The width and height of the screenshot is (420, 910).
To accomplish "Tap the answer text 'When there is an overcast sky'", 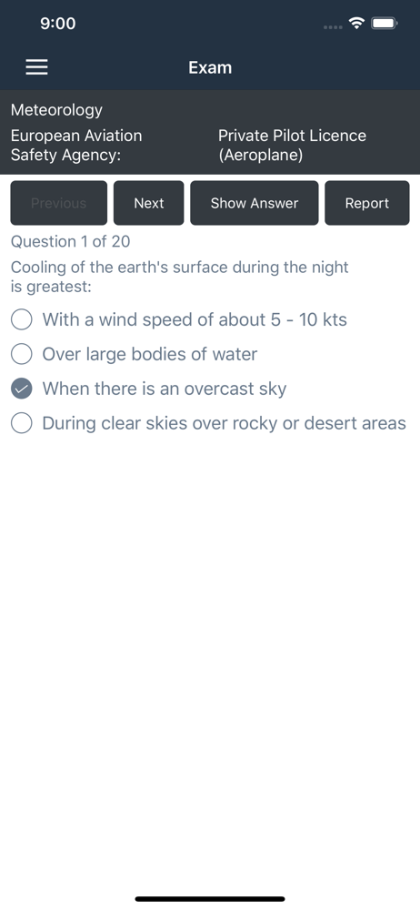I will click(165, 389).
